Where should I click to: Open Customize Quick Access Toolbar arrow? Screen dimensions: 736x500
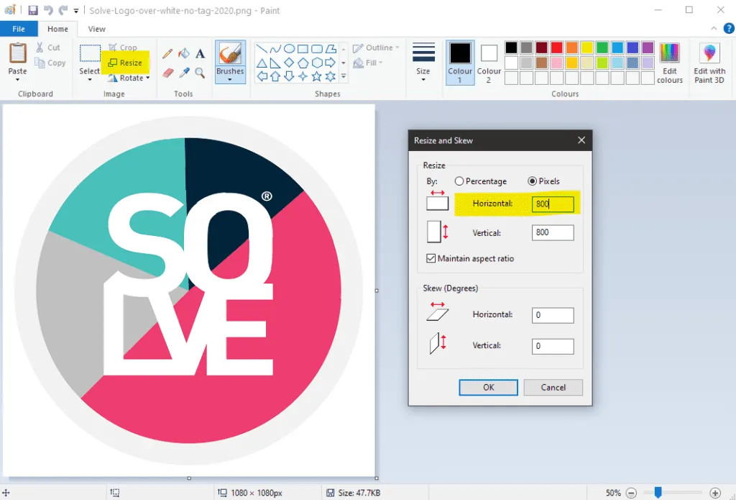[x=76, y=10]
